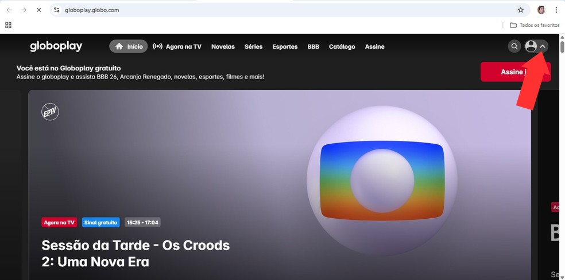
Task: Click the Globo logo banner image
Action: point(382,180)
